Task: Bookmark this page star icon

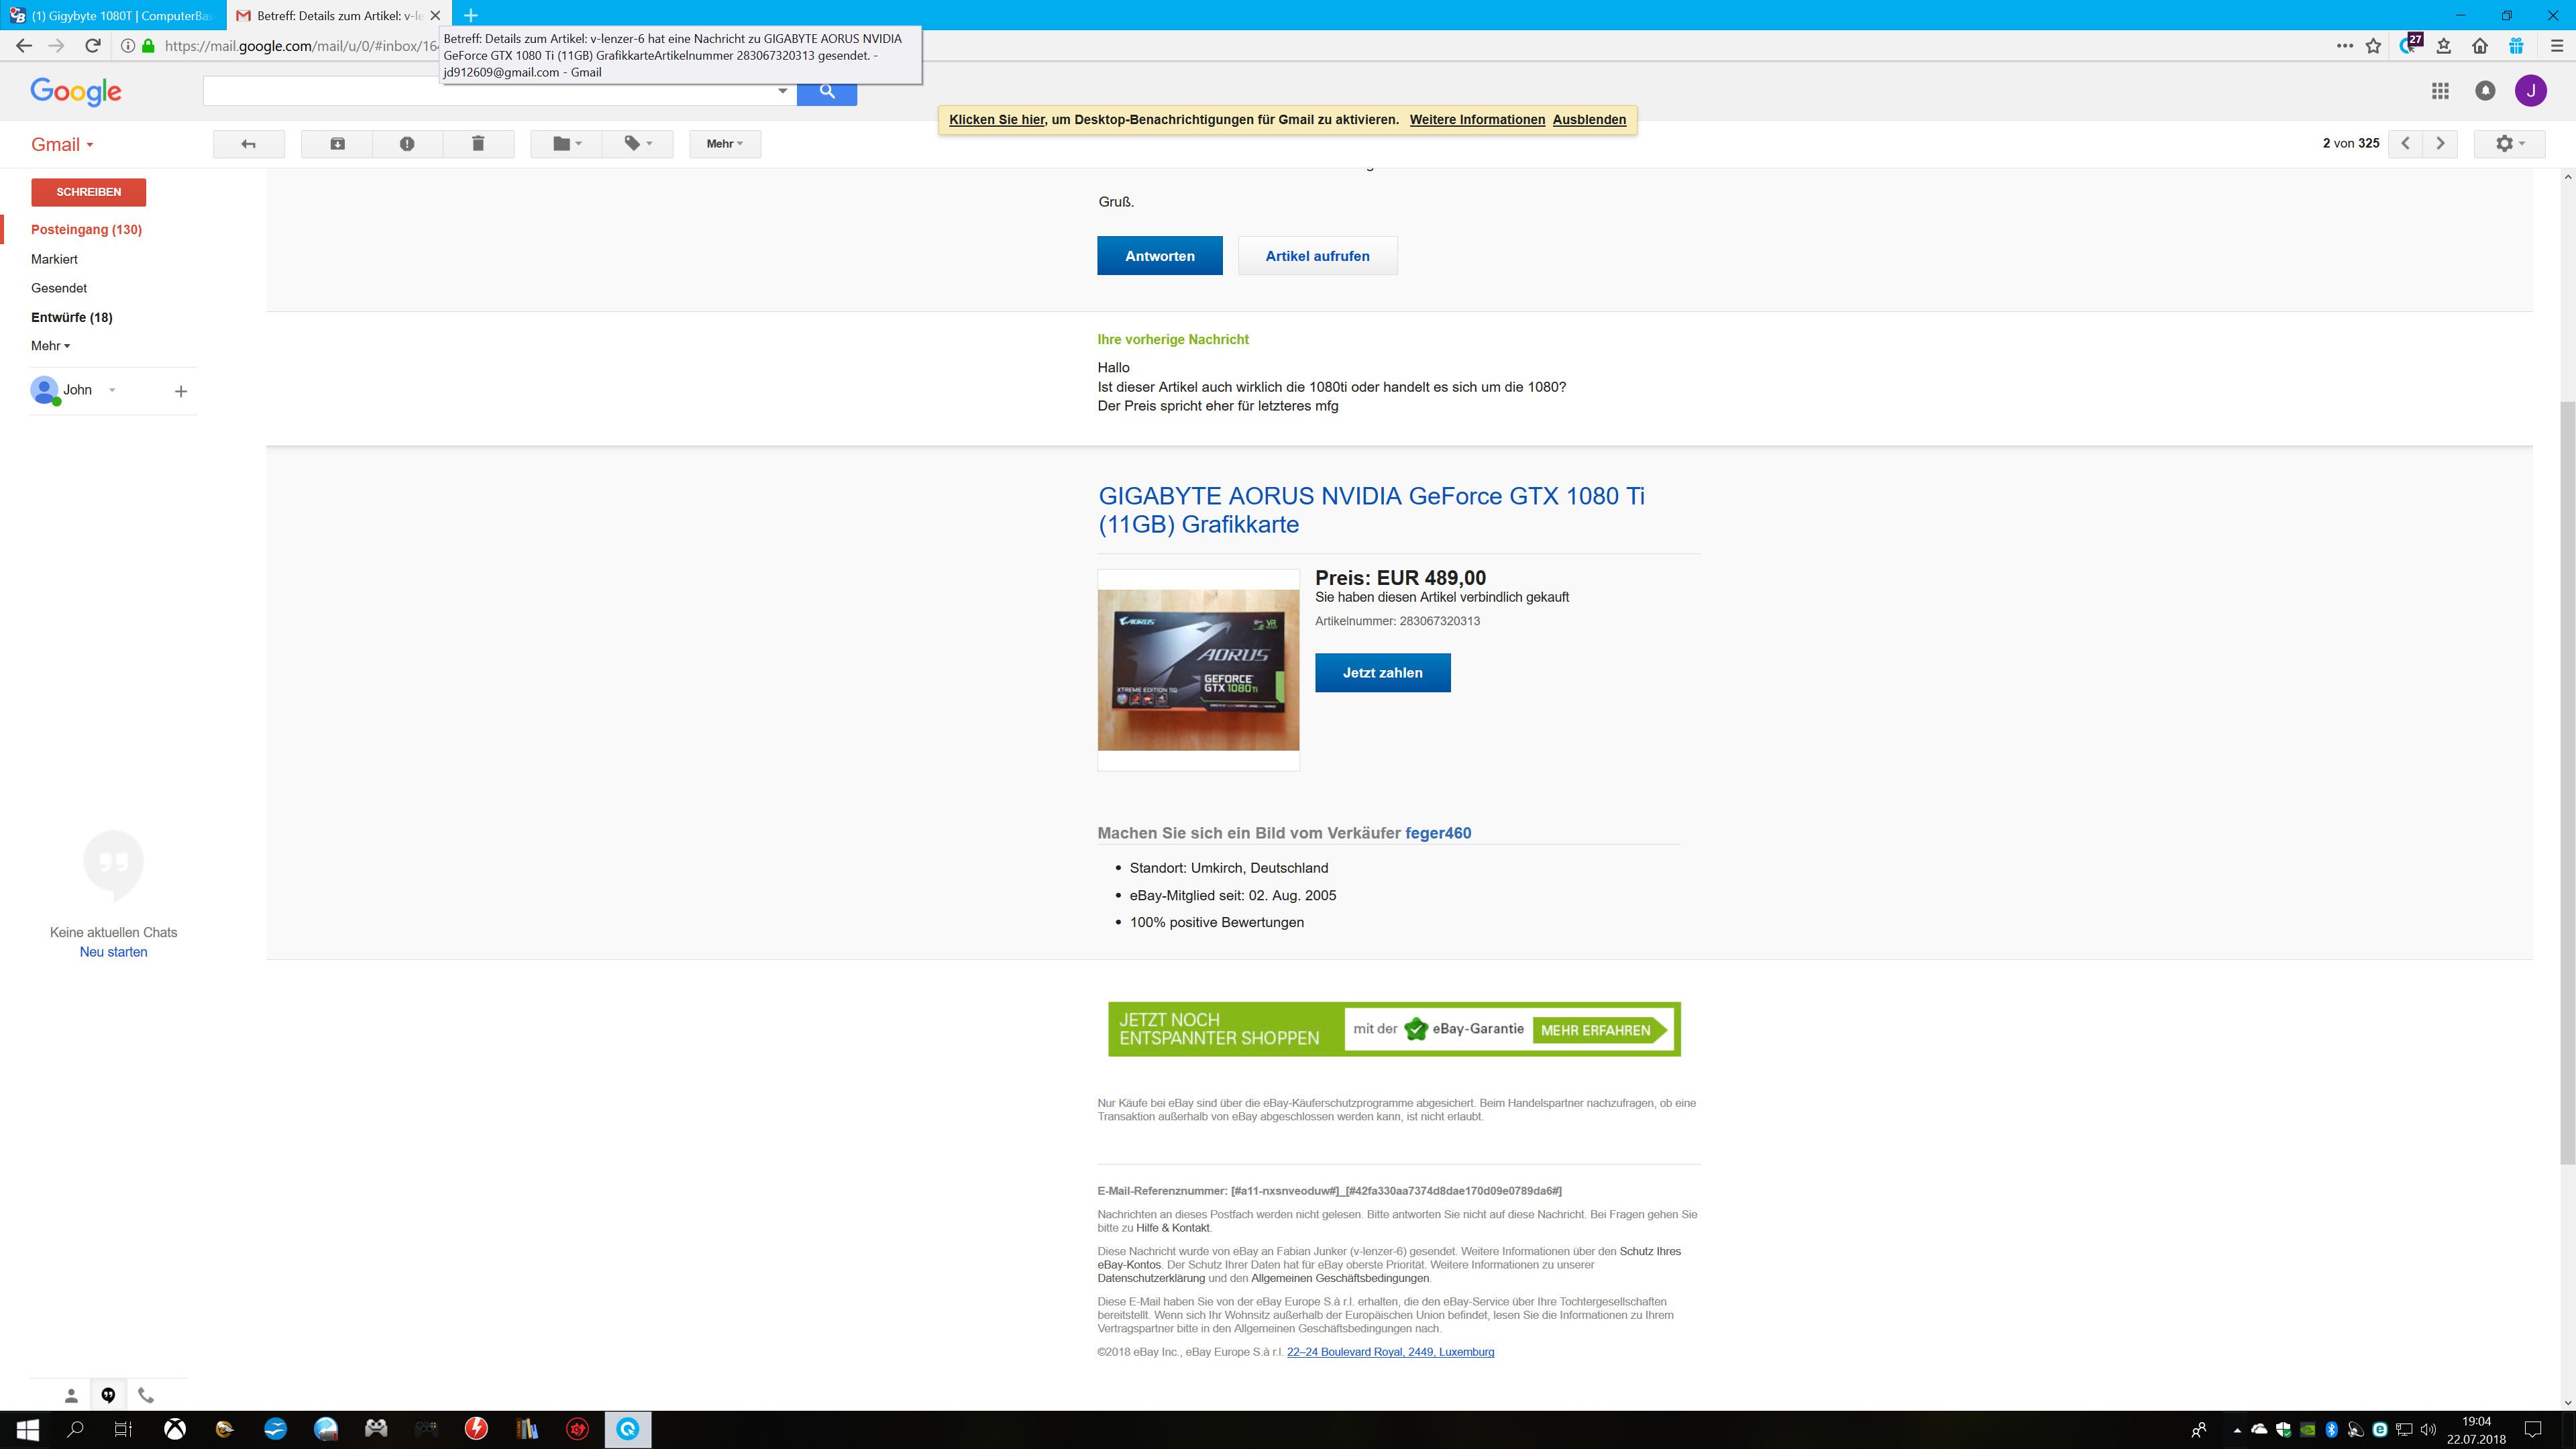Action: (2373, 46)
